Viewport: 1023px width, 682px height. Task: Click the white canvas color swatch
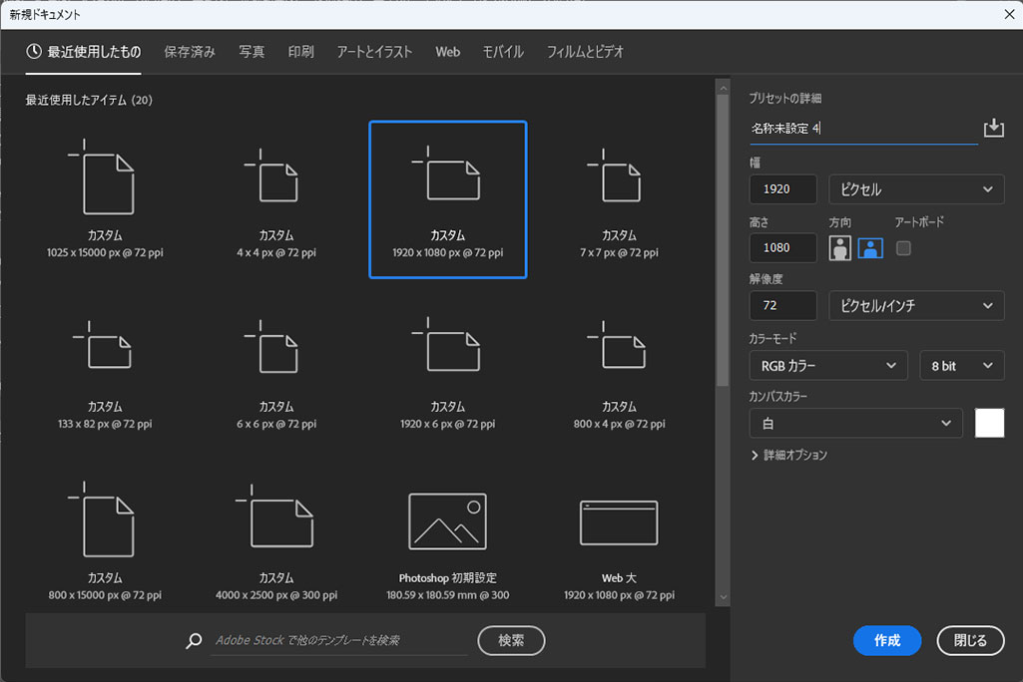[x=989, y=423]
